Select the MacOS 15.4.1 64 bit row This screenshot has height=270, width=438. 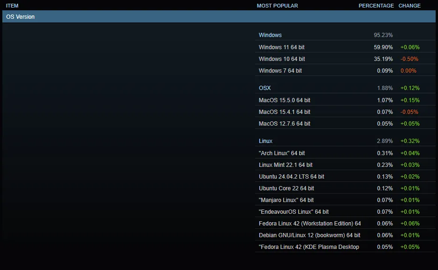(345, 112)
